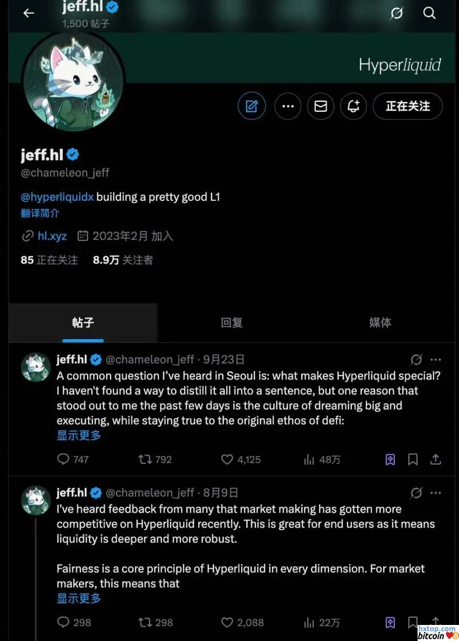
Task: Click the Grok icon in top header
Action: coord(396,13)
